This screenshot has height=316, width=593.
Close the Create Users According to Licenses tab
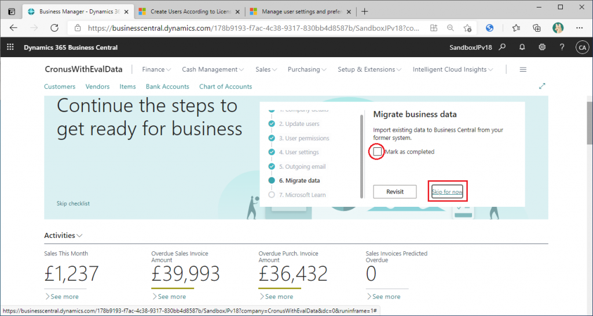237,12
